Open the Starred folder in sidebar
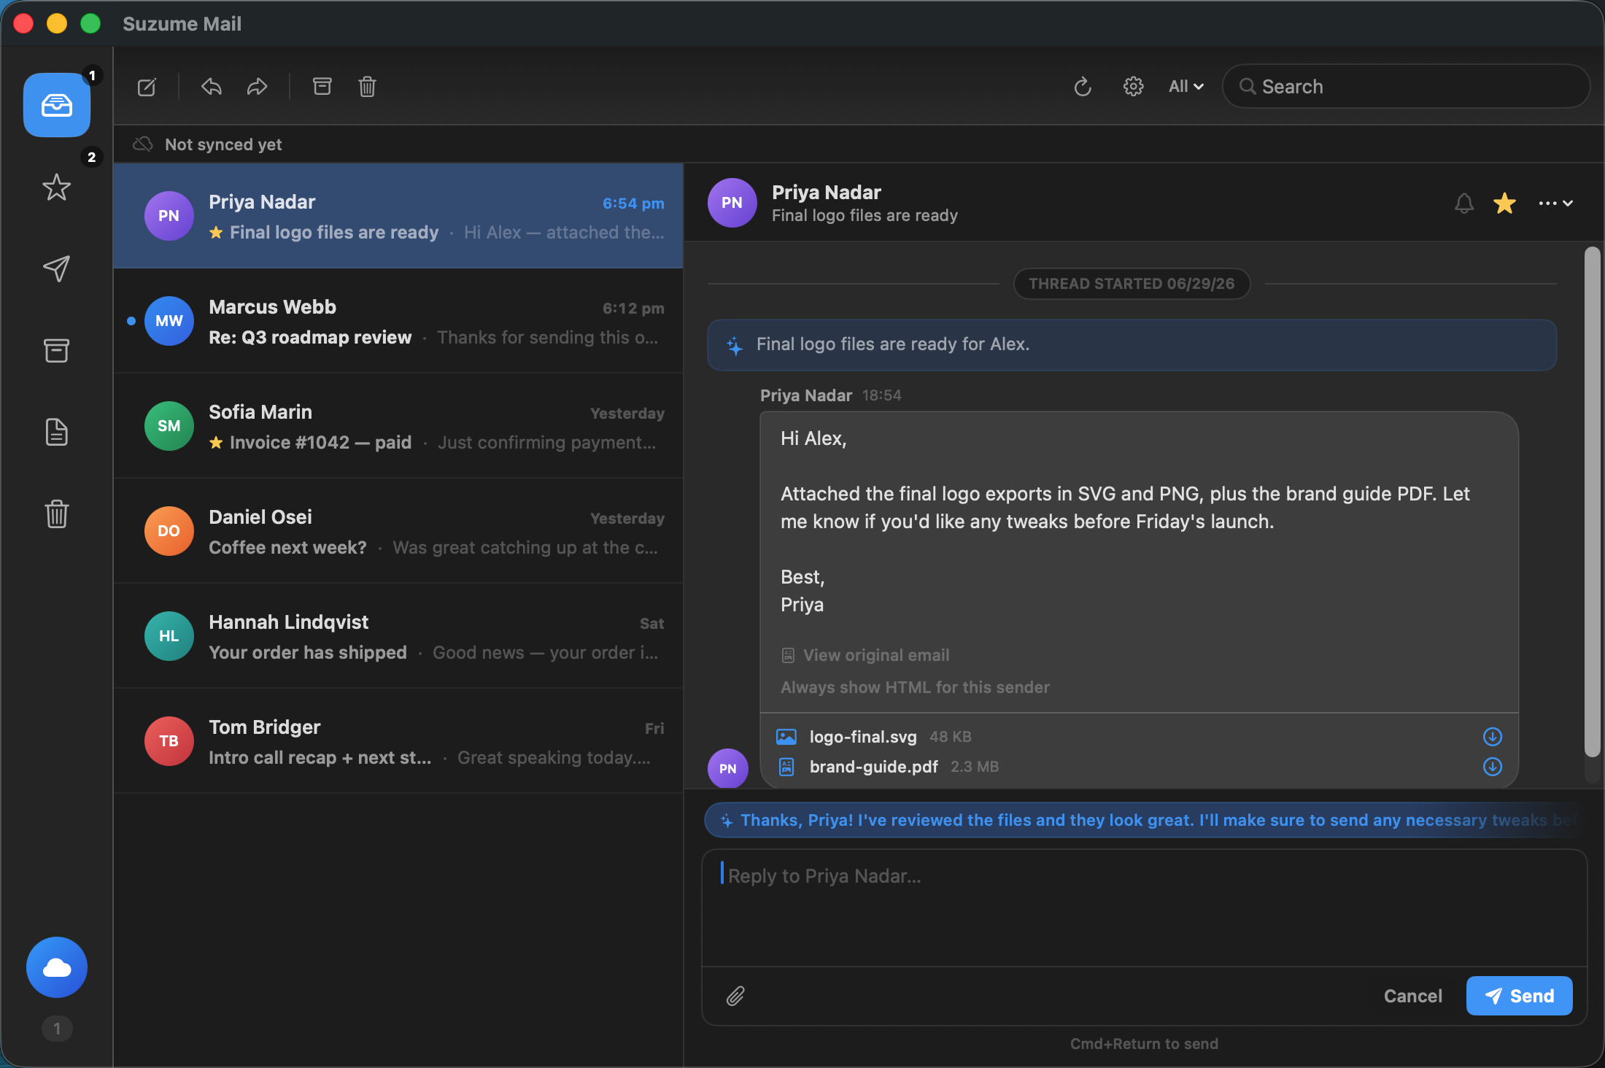Screen dimensions: 1605x1068 click(57, 187)
